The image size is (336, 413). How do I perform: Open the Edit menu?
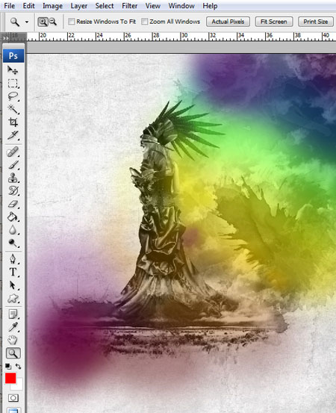pos(28,6)
